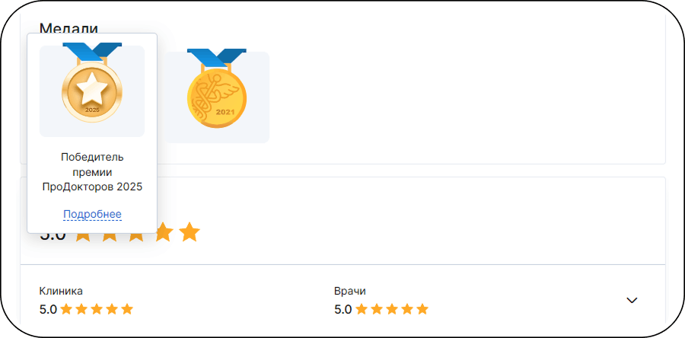Expand the rating details chevron
The image size is (685, 338).
[x=631, y=300]
